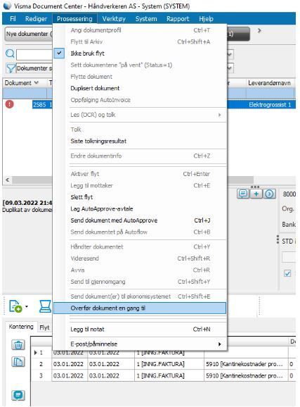Click the search magnifier icon

click(10, 54)
